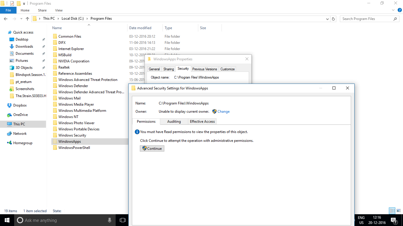Click New folder icon in quick access toolbar
This screenshot has height=226, width=403.
19,4
